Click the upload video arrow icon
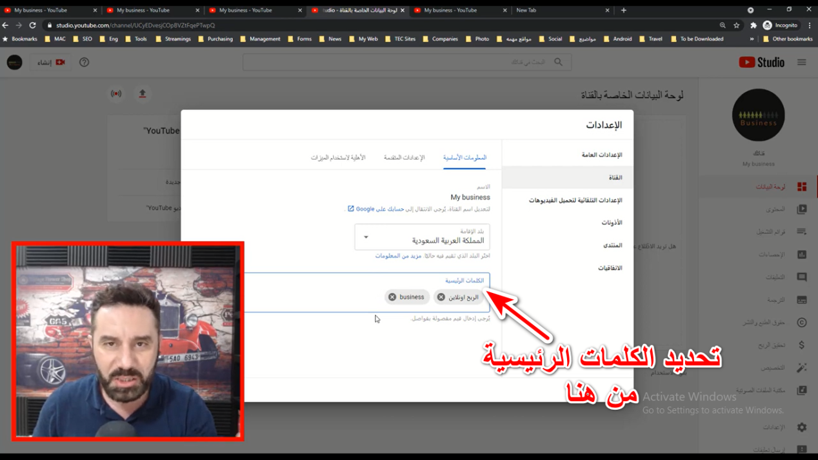 coord(143,94)
